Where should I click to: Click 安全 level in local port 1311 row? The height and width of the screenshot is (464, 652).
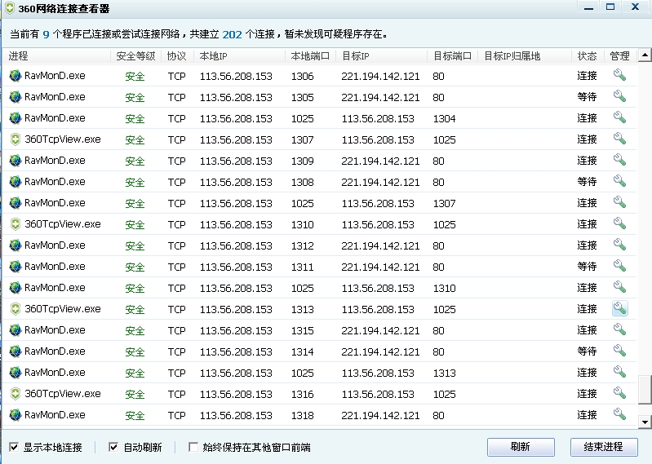point(135,267)
